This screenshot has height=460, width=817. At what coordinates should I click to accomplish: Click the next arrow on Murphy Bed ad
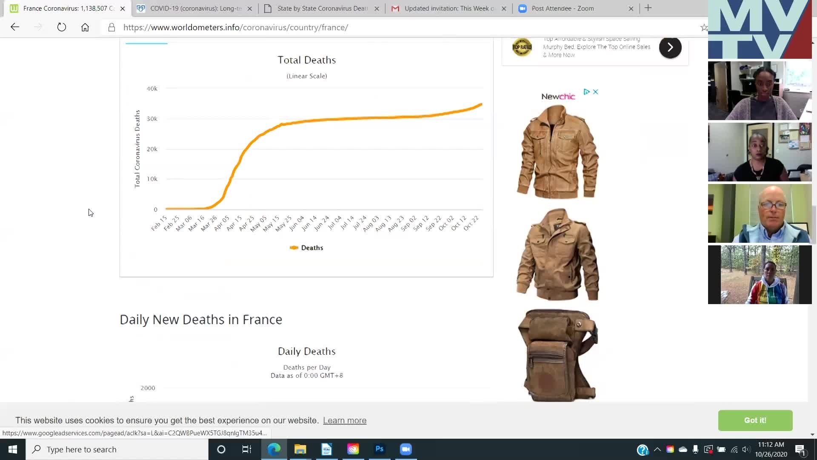(670, 47)
